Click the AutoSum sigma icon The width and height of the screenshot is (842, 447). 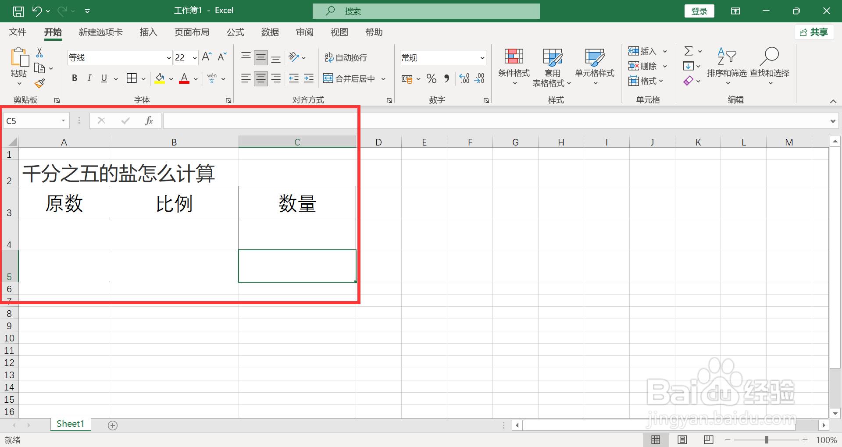[689, 51]
